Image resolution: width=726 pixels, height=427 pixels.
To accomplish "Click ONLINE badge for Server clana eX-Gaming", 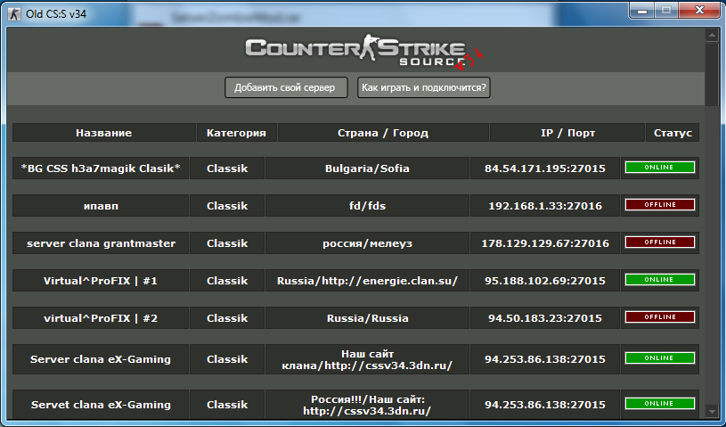I will coord(660,358).
